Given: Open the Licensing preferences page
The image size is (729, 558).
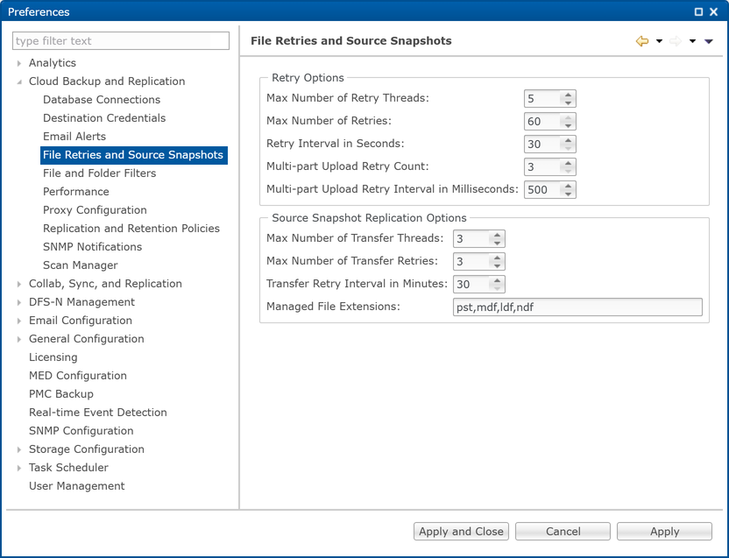Looking at the screenshot, I should point(53,357).
